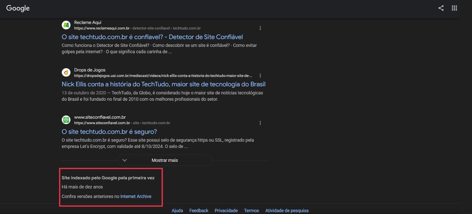
Task: Open 'O site techtudo.com.br é confiavel?' result
Action: [153, 37]
